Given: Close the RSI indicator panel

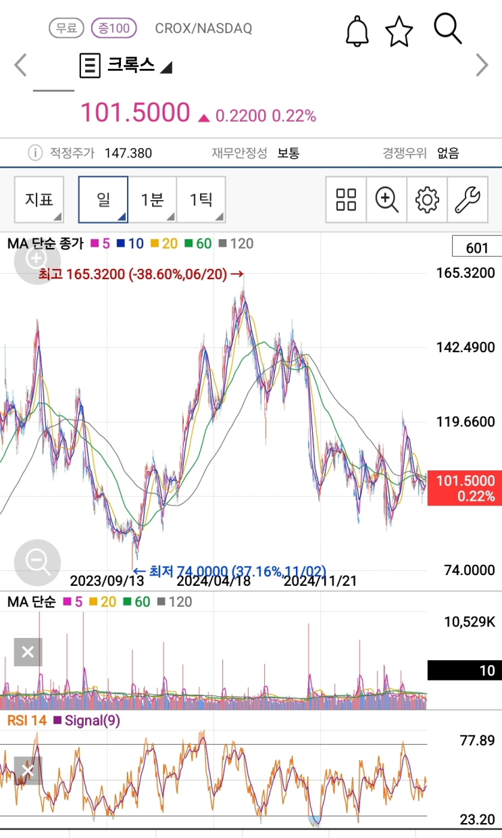Looking at the screenshot, I should 28,770.
